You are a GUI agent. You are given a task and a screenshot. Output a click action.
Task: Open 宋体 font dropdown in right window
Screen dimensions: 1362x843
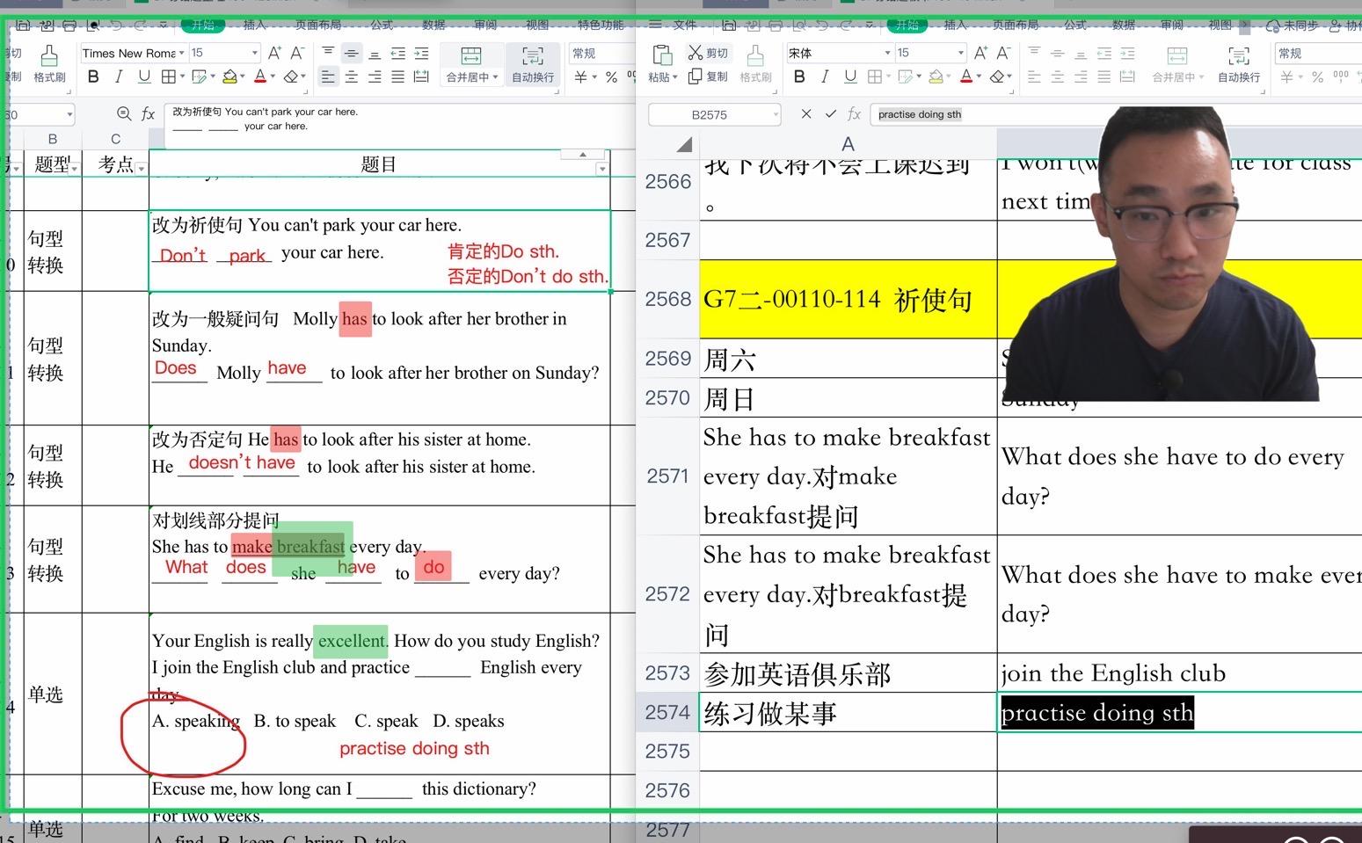(887, 53)
